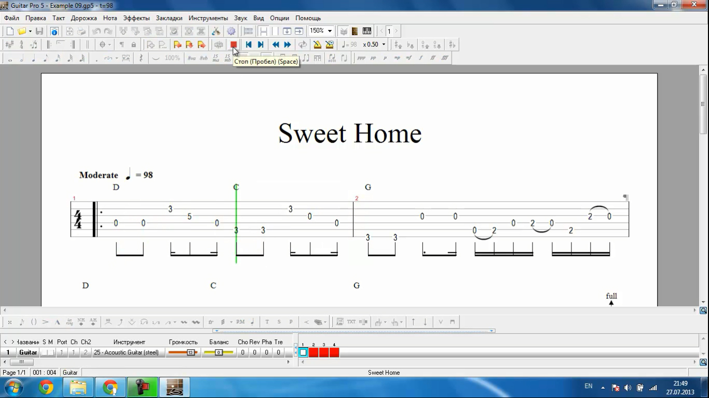Open the tuplet dropdown arrow
The image size is (709, 398).
[x=117, y=58]
